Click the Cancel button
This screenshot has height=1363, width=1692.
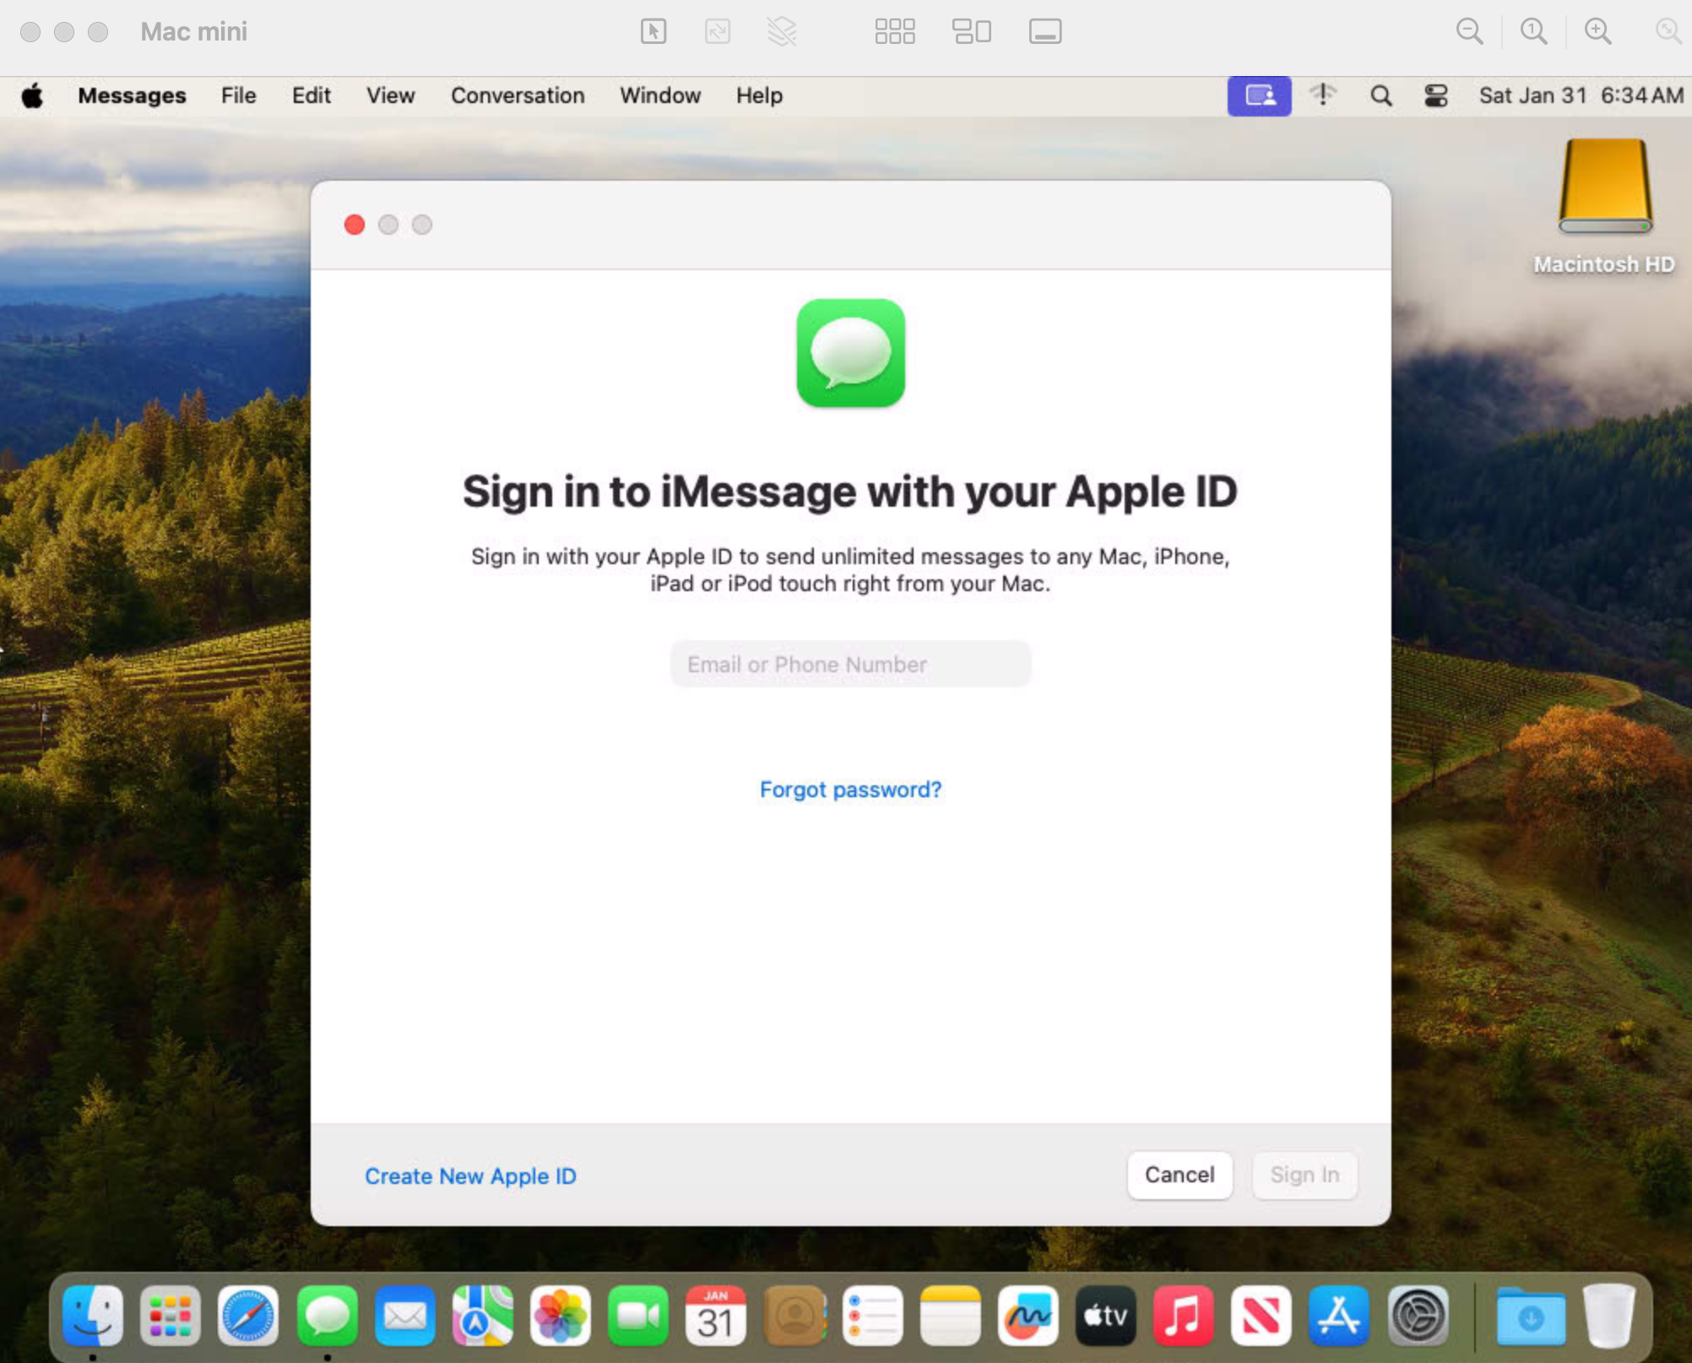(1179, 1175)
